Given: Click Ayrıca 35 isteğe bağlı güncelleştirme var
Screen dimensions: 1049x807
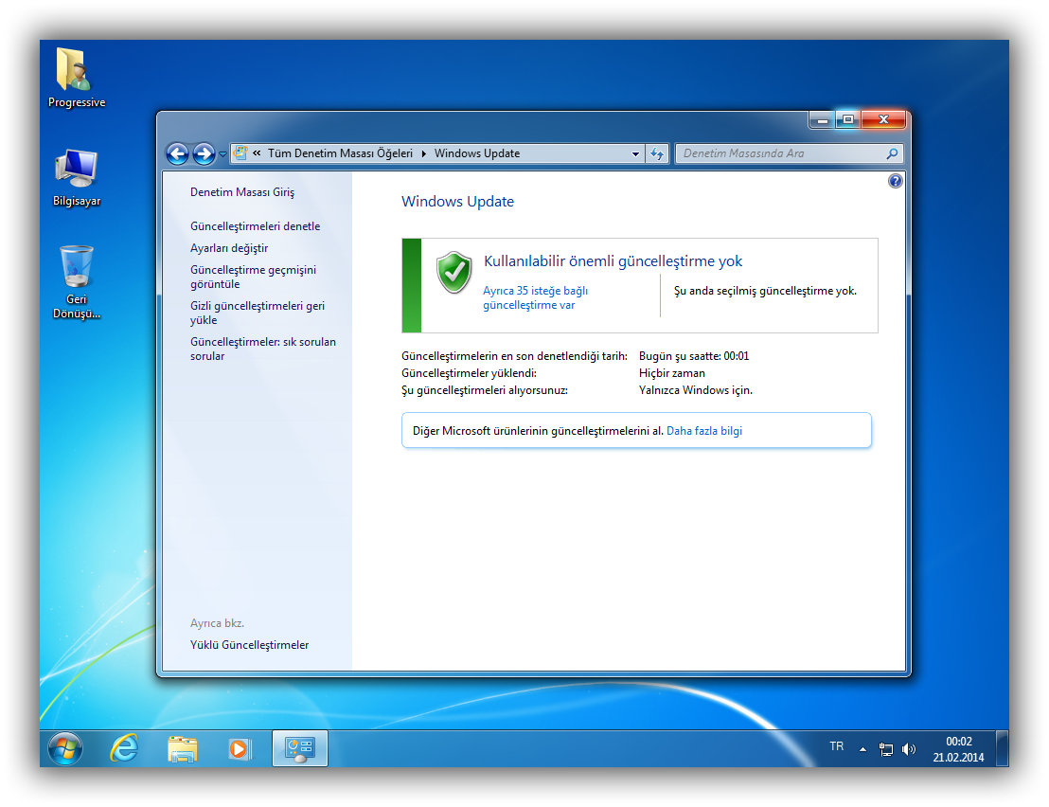Looking at the screenshot, I should pyautogui.click(x=535, y=297).
